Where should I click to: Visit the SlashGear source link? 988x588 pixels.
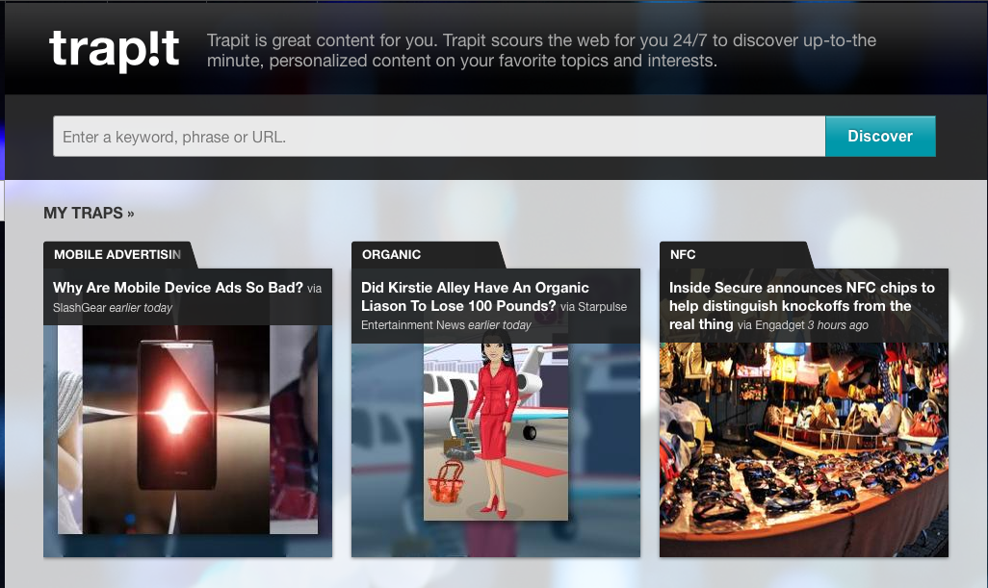point(82,306)
